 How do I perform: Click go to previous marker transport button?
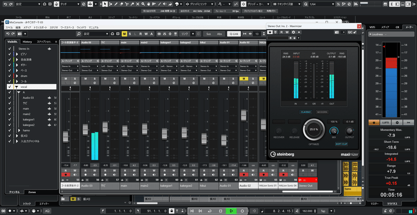click(192, 211)
